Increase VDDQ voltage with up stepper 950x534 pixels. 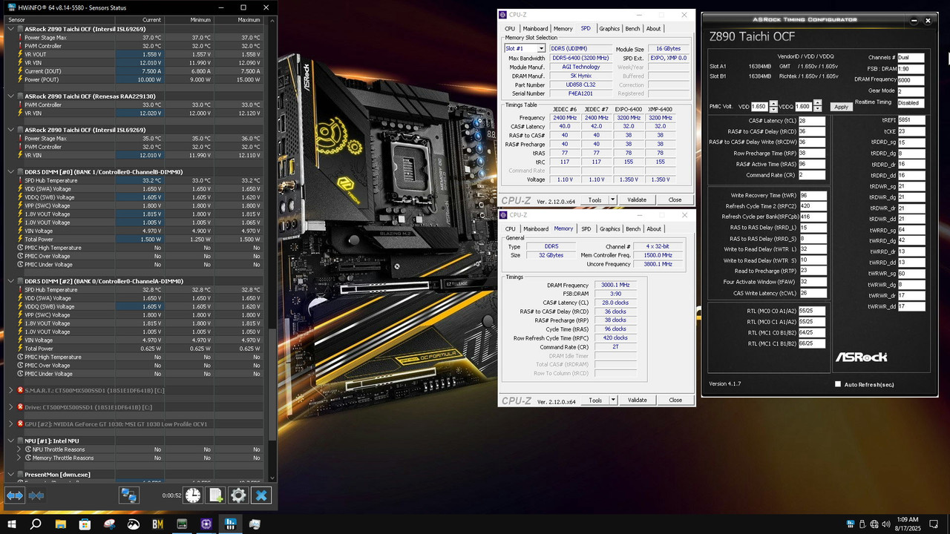(x=817, y=104)
